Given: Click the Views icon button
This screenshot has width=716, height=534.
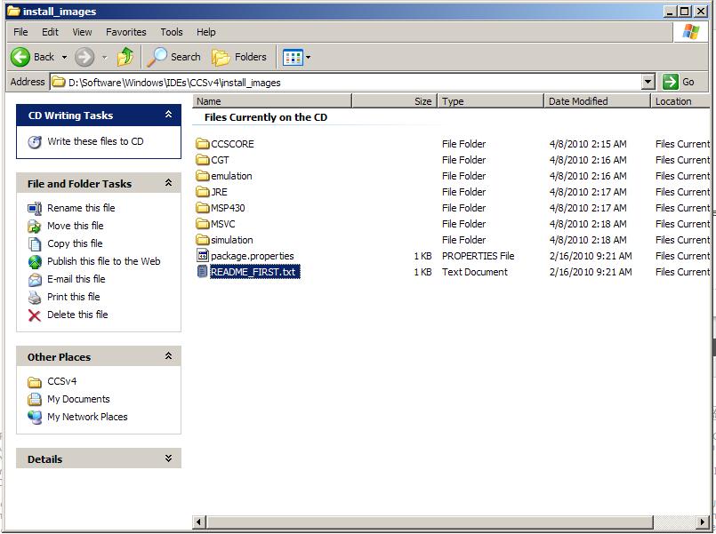Looking at the screenshot, I should tap(293, 58).
